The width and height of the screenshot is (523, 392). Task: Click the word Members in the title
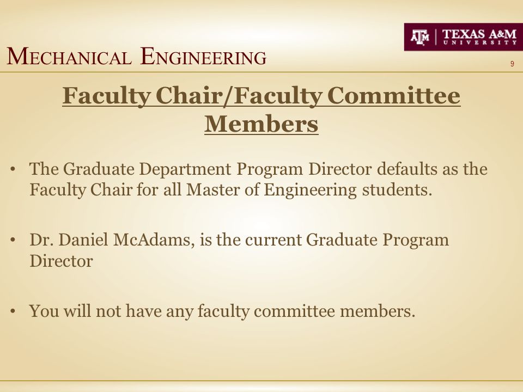coord(261,124)
